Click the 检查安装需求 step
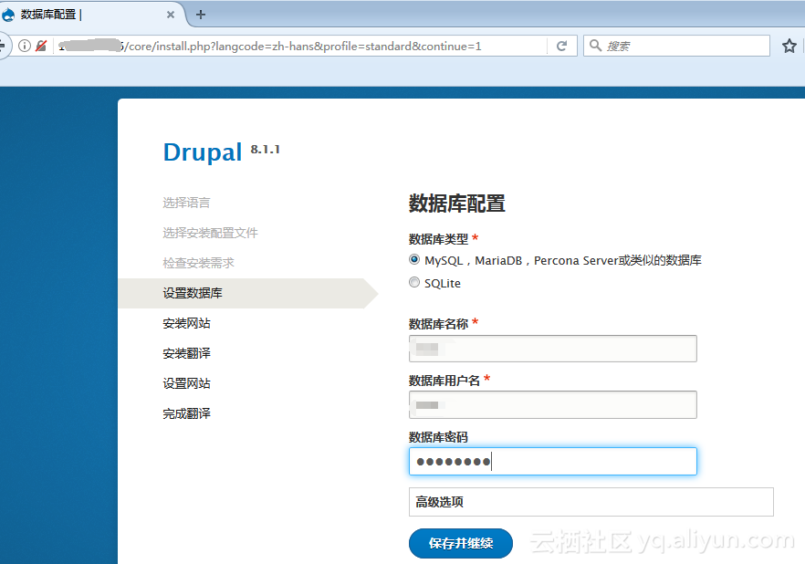 pos(198,263)
